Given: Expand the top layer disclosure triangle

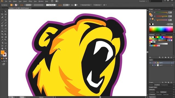Looking at the screenshot, I should pos(155,63).
